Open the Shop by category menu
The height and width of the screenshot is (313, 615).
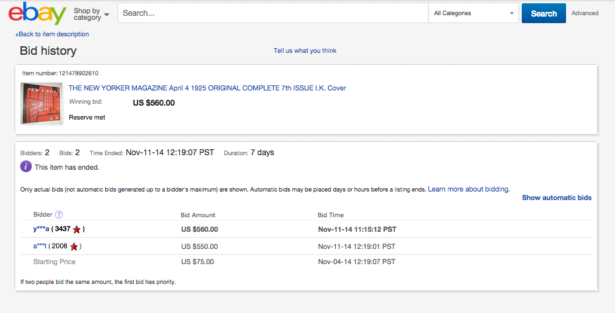[x=91, y=14]
